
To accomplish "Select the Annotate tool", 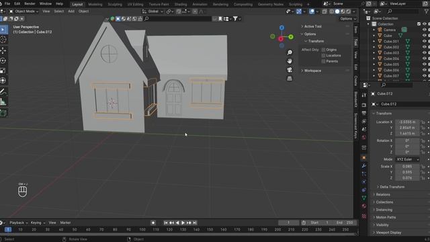I will 3,91.
